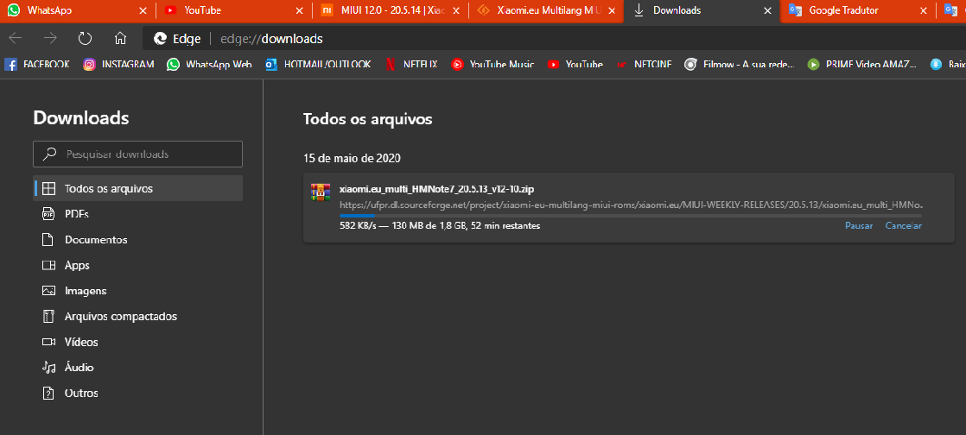This screenshot has height=435, width=966.
Task: Open the Xiaomi.eu Multilang MIUI tab
Action: coord(546,10)
